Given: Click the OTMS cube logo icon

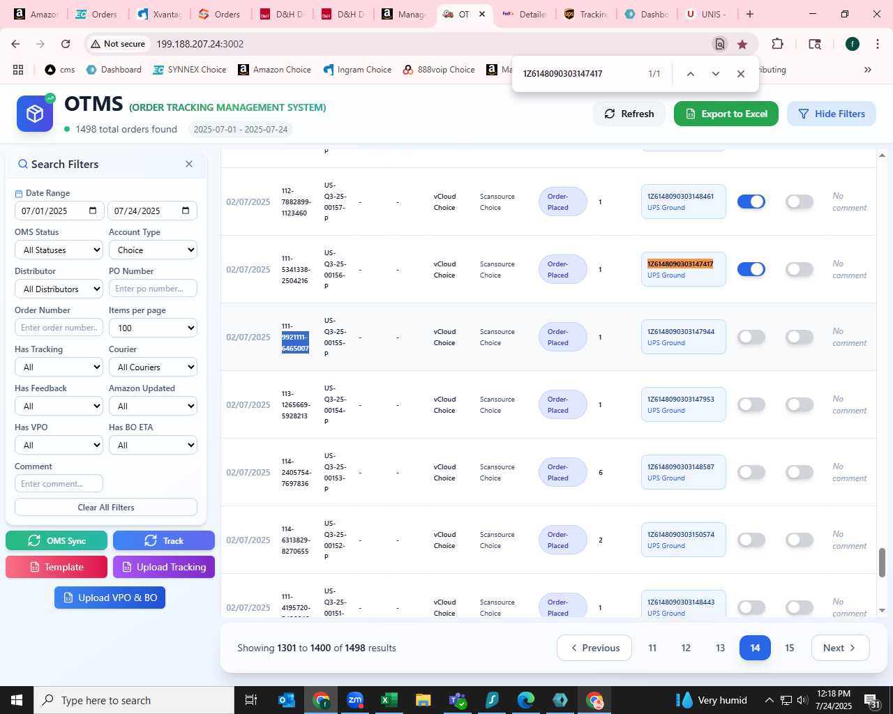Looking at the screenshot, I should point(35,114).
